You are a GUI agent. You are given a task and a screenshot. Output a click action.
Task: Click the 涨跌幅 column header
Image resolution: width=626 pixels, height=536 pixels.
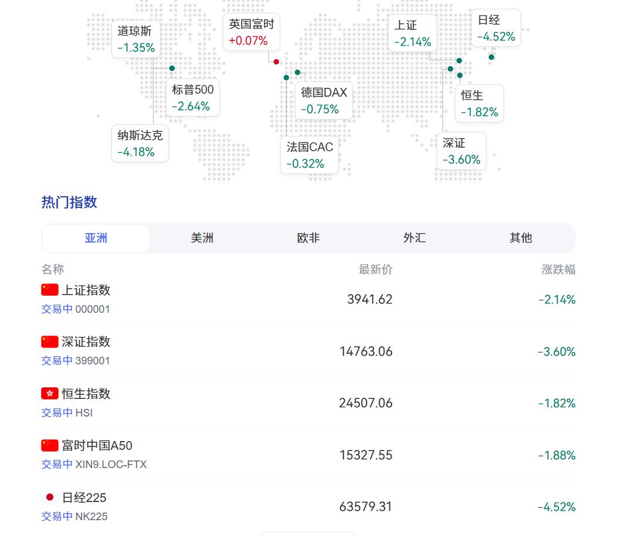pos(558,269)
